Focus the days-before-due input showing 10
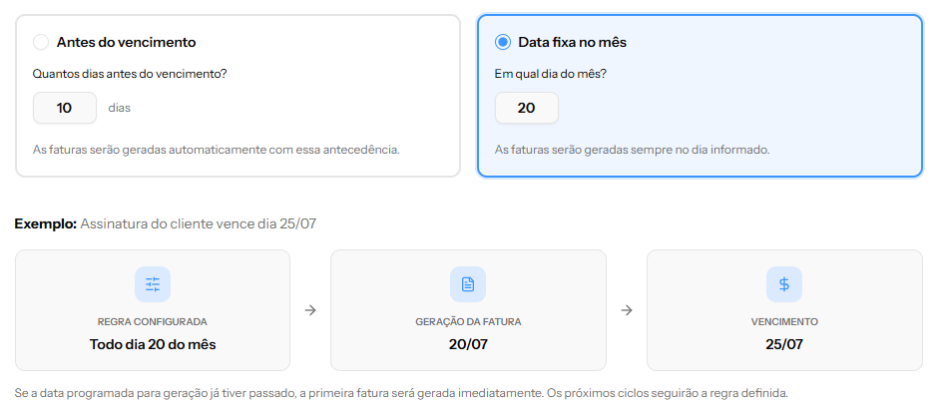This screenshot has width=941, height=416. click(65, 108)
